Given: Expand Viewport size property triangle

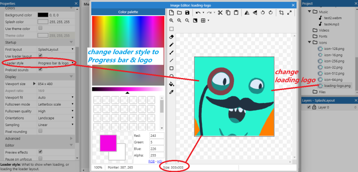Looking at the screenshot, I should 34,84.
